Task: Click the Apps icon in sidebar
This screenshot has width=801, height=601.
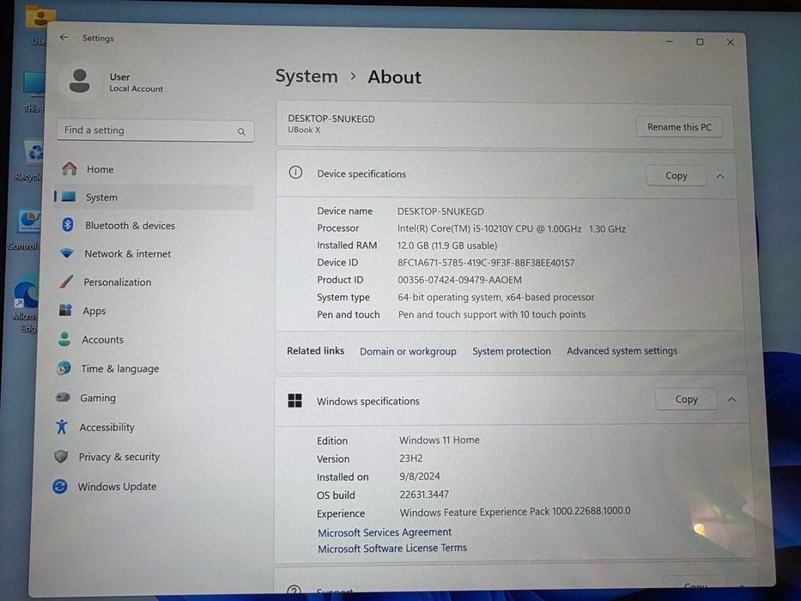Action: pyautogui.click(x=65, y=310)
